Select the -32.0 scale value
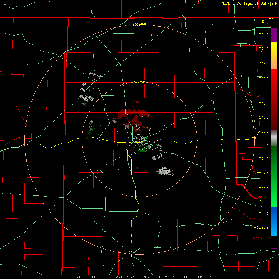279x279 pixels. click(263, 159)
